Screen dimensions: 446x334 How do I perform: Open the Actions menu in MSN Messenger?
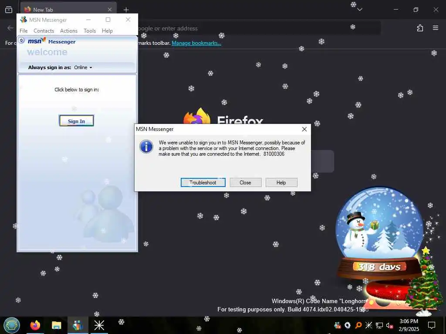pos(68,31)
